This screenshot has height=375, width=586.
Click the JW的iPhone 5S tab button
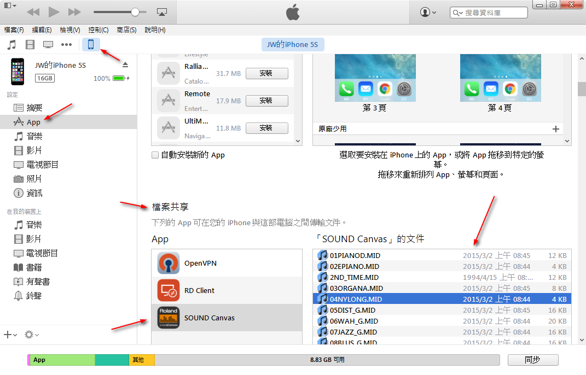click(293, 44)
